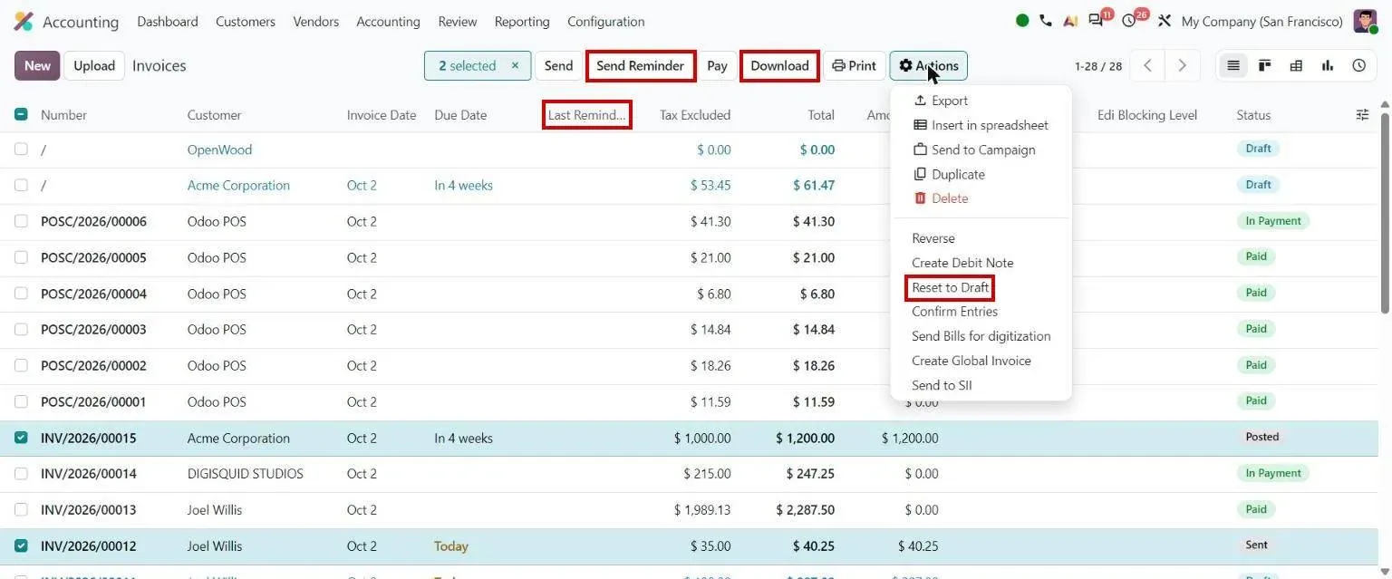
Task: Click the Send Reminder button
Action: pyautogui.click(x=641, y=65)
